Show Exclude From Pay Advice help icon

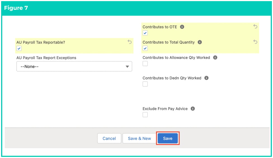[193, 109]
